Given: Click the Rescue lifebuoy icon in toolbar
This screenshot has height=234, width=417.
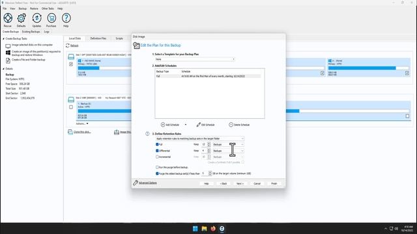Looking at the screenshot, I should click(x=8, y=18).
